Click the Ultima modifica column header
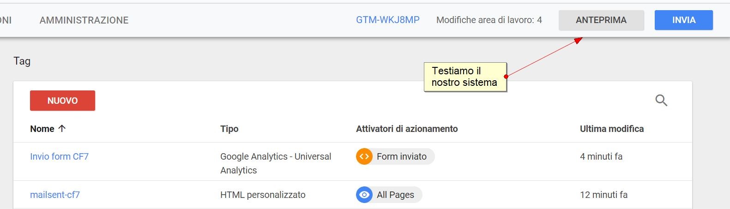Screen dimensions: 730x209 pos(611,129)
